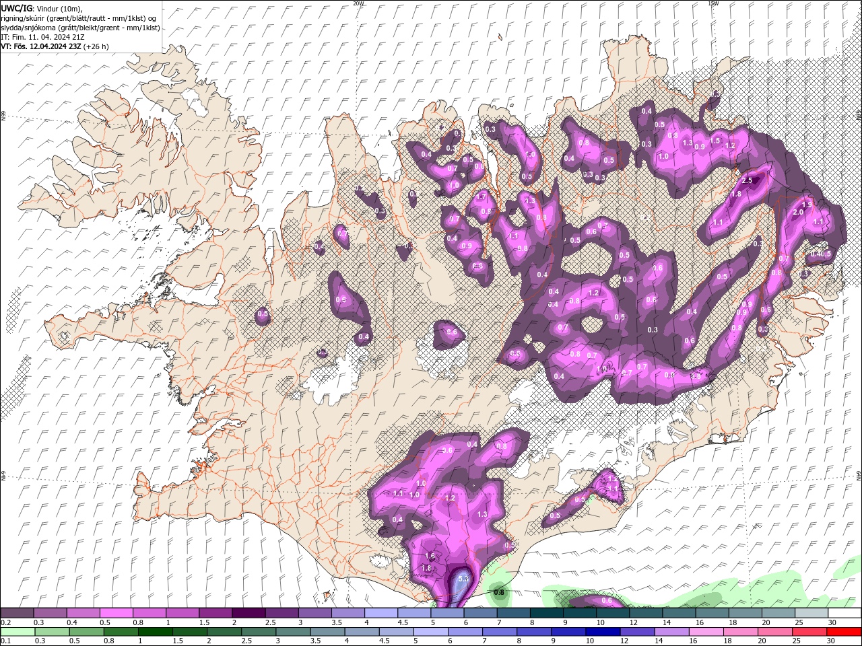Screen dimensions: 862x646
Task: Select the bright pink 0.5 swatch in top legend row
Action: [116, 613]
